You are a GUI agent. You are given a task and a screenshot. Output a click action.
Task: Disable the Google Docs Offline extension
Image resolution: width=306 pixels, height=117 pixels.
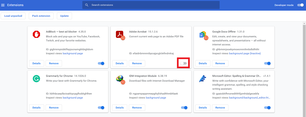point(267,63)
